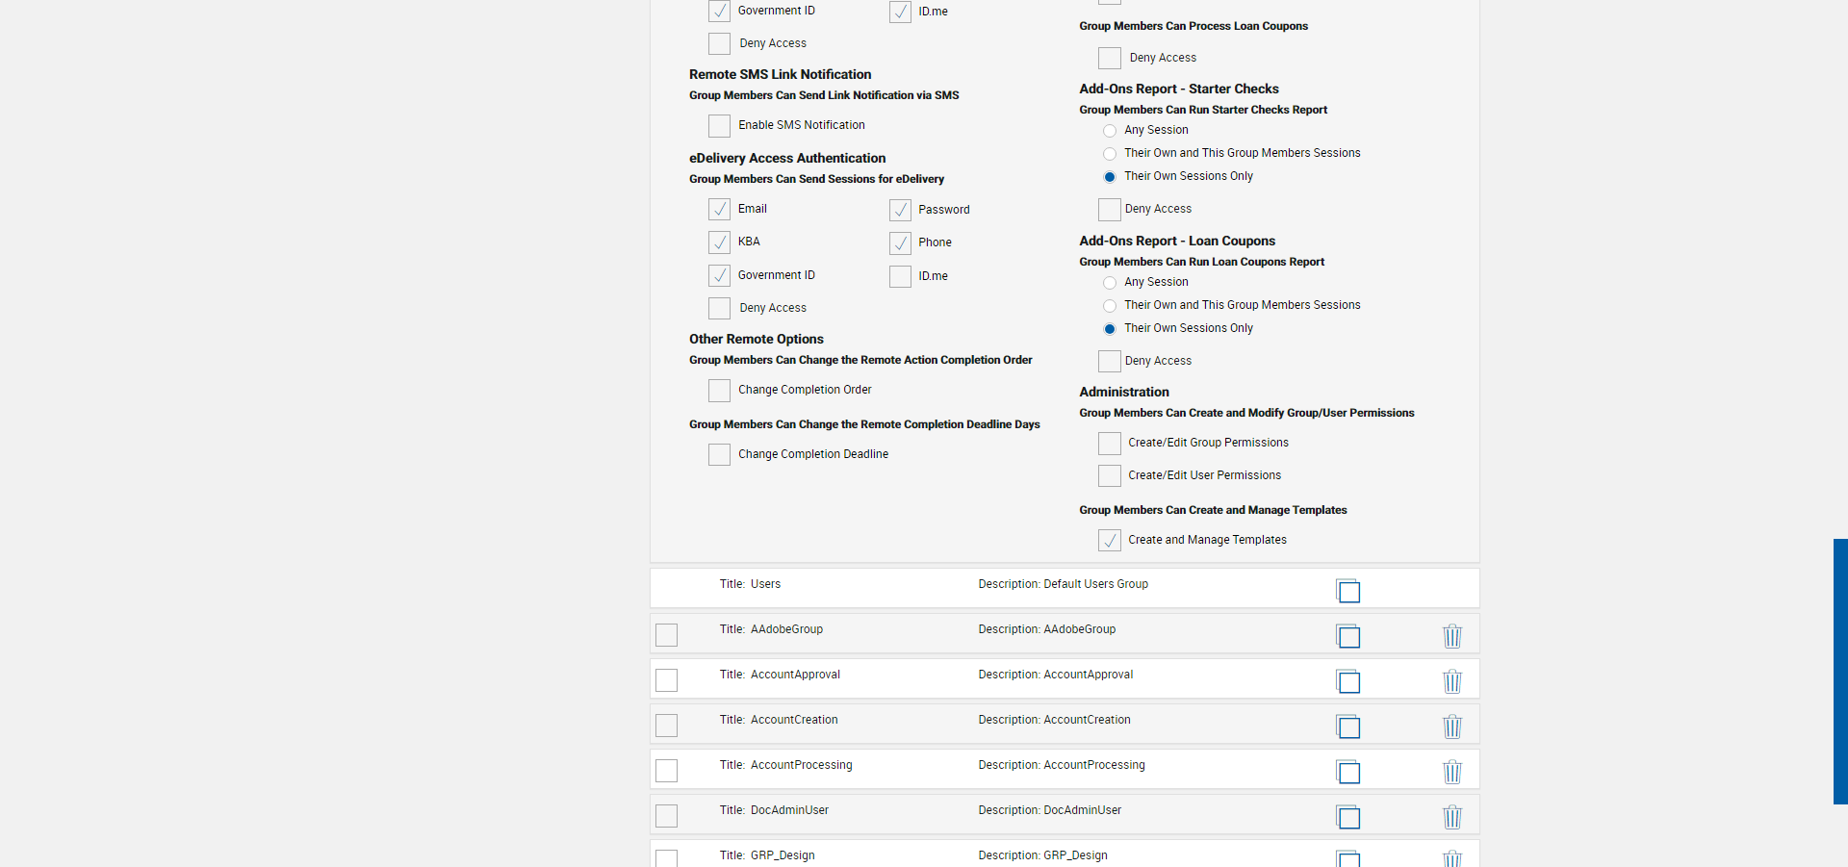The width and height of the screenshot is (1848, 867).
Task: Select the AccountApproval row checkbox
Action: tap(666, 680)
